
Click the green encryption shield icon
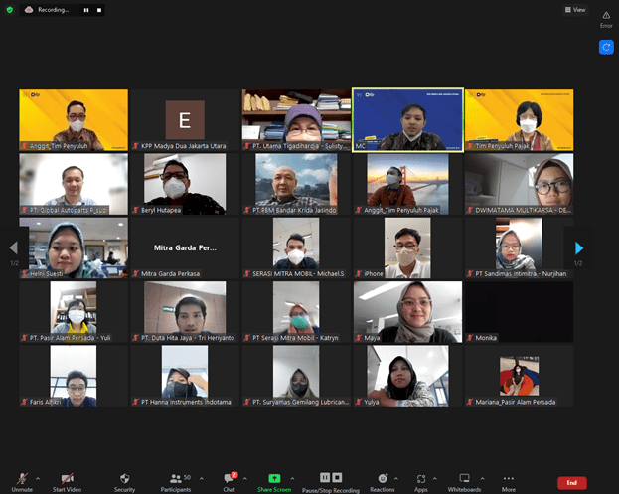click(x=10, y=10)
